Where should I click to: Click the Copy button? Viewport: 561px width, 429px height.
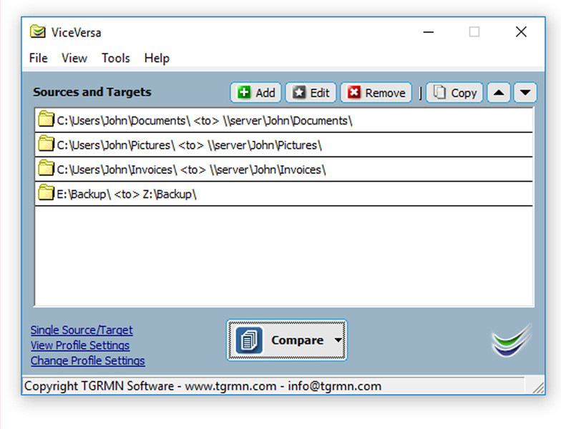tap(454, 93)
